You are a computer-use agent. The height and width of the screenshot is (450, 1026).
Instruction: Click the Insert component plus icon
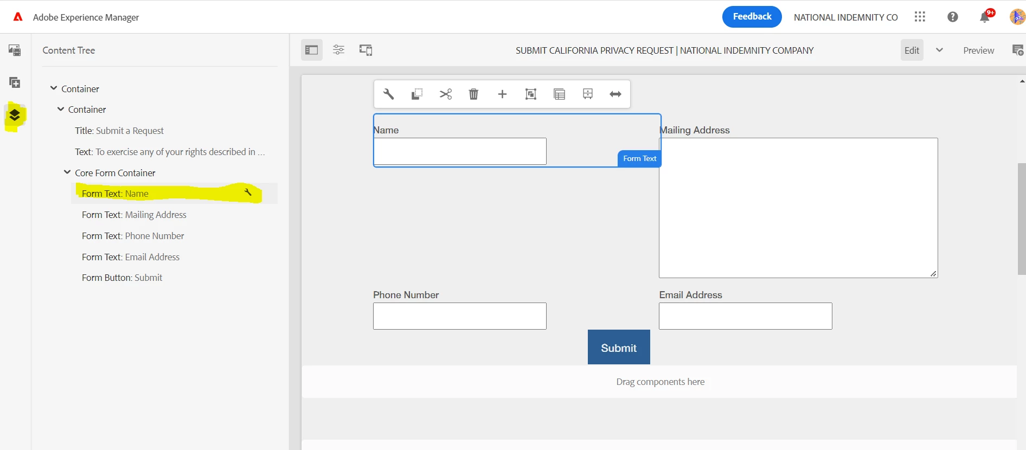pos(502,94)
